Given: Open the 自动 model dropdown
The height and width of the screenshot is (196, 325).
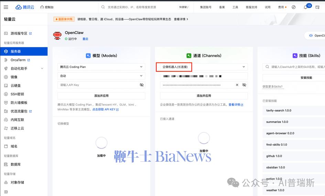Looking at the screenshot, I should (x=101, y=76).
